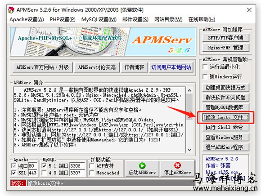Image resolution: width=261 pixels, height=196 pixels.
Task: Stop server with red 停止APMServ icon
Action: [x=177, y=165]
